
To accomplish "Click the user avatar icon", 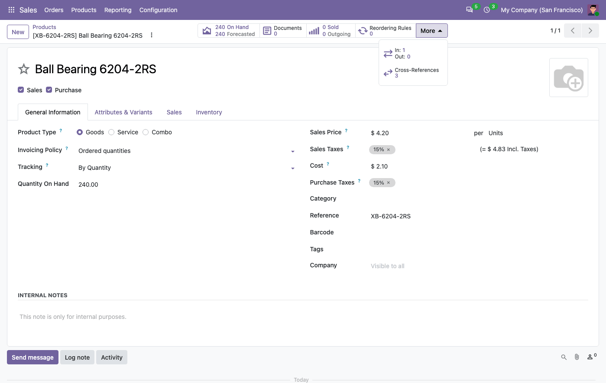I will click(x=593, y=10).
